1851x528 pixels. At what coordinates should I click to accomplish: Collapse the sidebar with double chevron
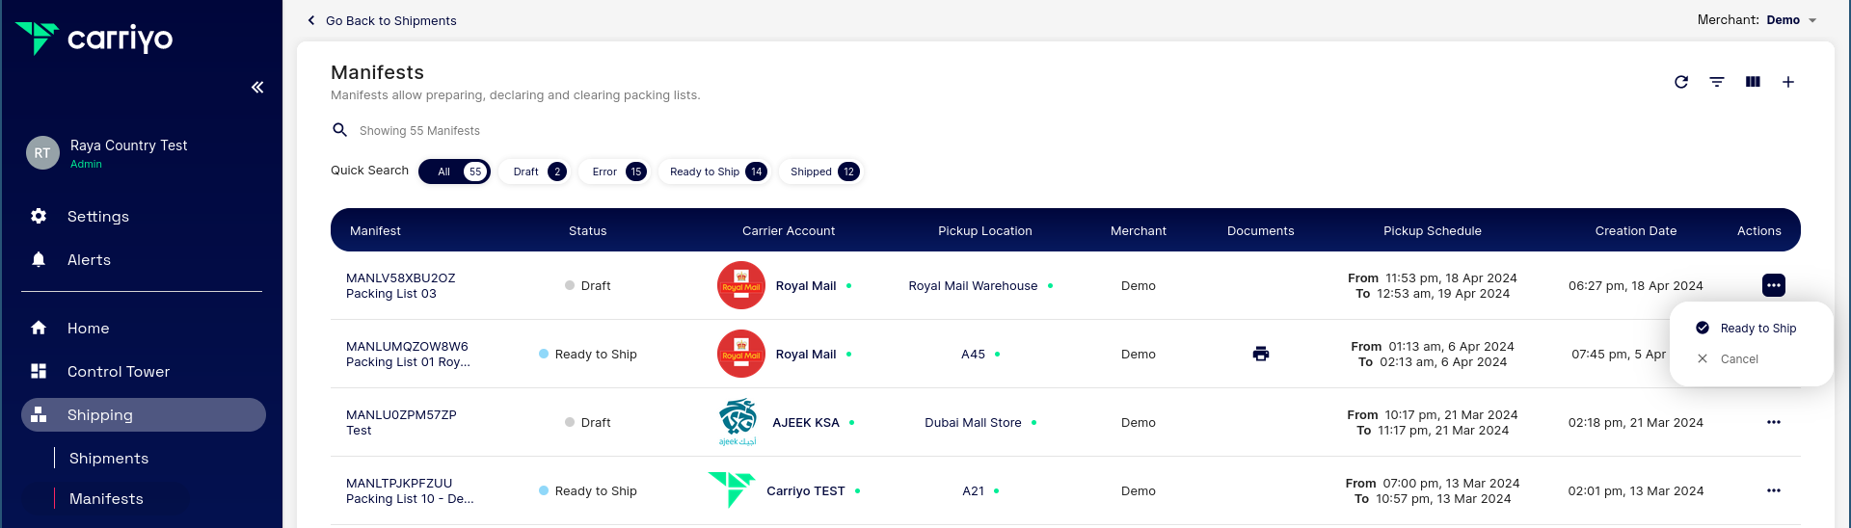point(257,88)
